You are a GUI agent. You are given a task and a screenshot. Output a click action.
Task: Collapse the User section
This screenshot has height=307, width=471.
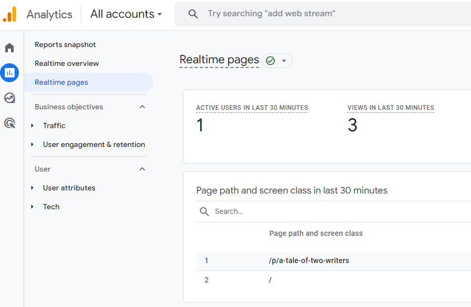[x=142, y=169]
